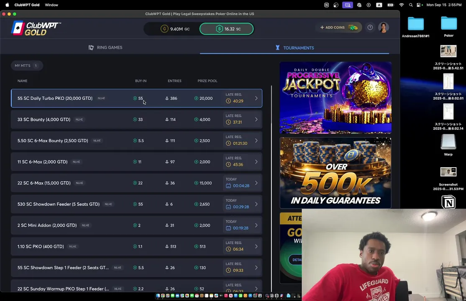The height and width of the screenshot is (301, 466).
Task: Click the Notion menu bar icon
Action: tap(326, 5)
